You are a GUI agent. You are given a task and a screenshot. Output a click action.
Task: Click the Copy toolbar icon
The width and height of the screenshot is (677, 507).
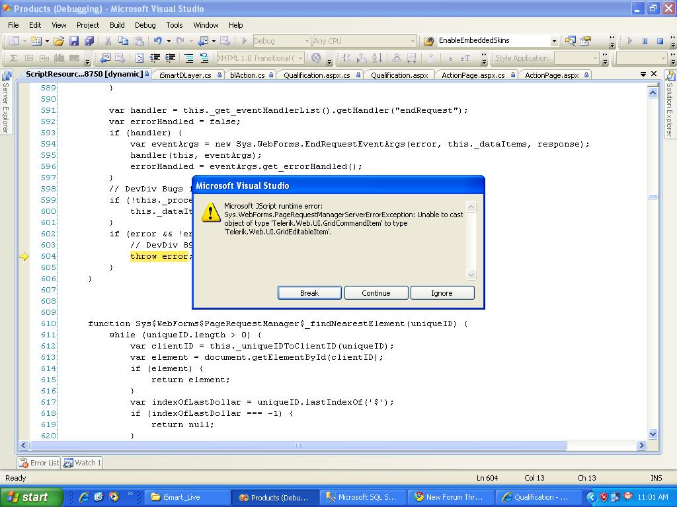124,41
